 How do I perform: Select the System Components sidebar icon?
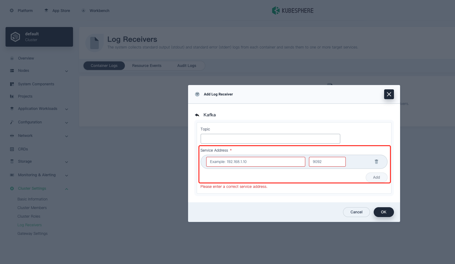[12, 84]
